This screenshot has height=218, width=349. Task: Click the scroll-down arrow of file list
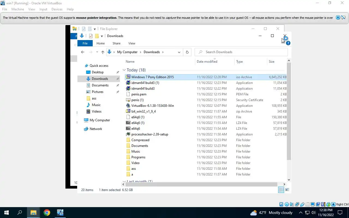(x=289, y=180)
